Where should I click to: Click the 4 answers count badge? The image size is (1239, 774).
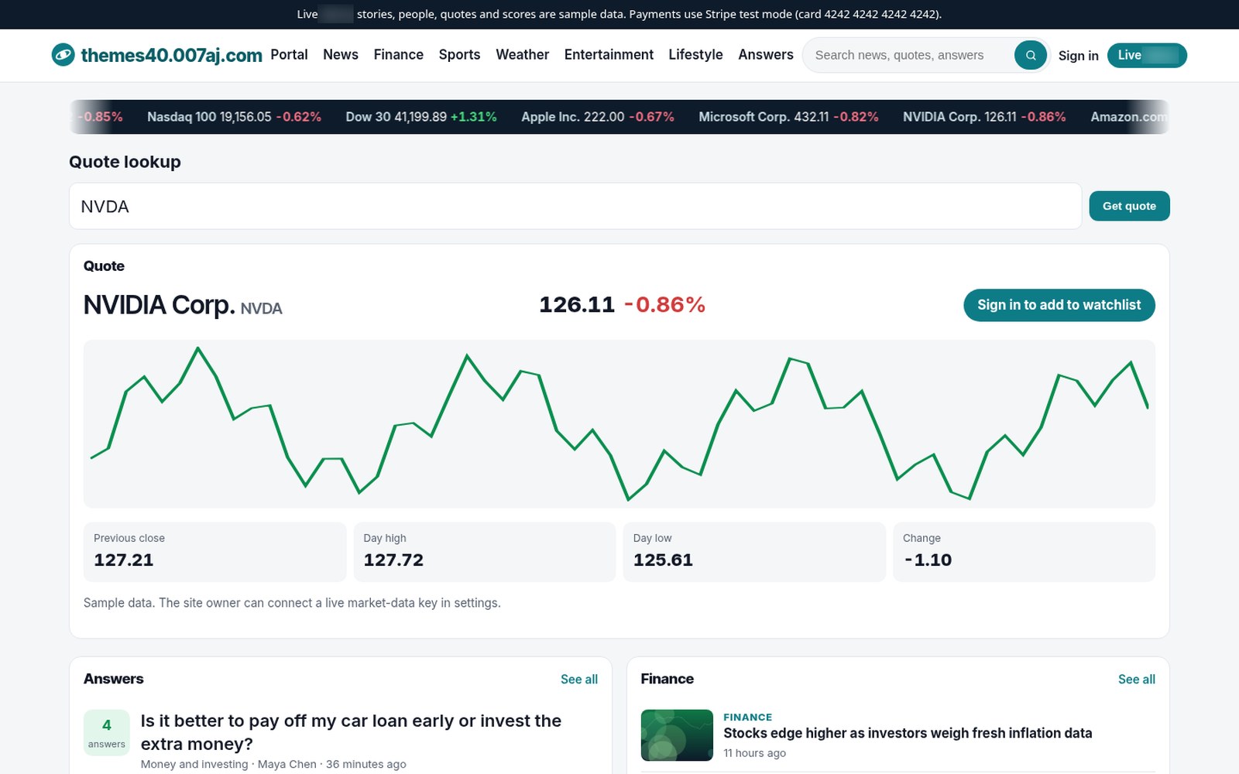107,732
